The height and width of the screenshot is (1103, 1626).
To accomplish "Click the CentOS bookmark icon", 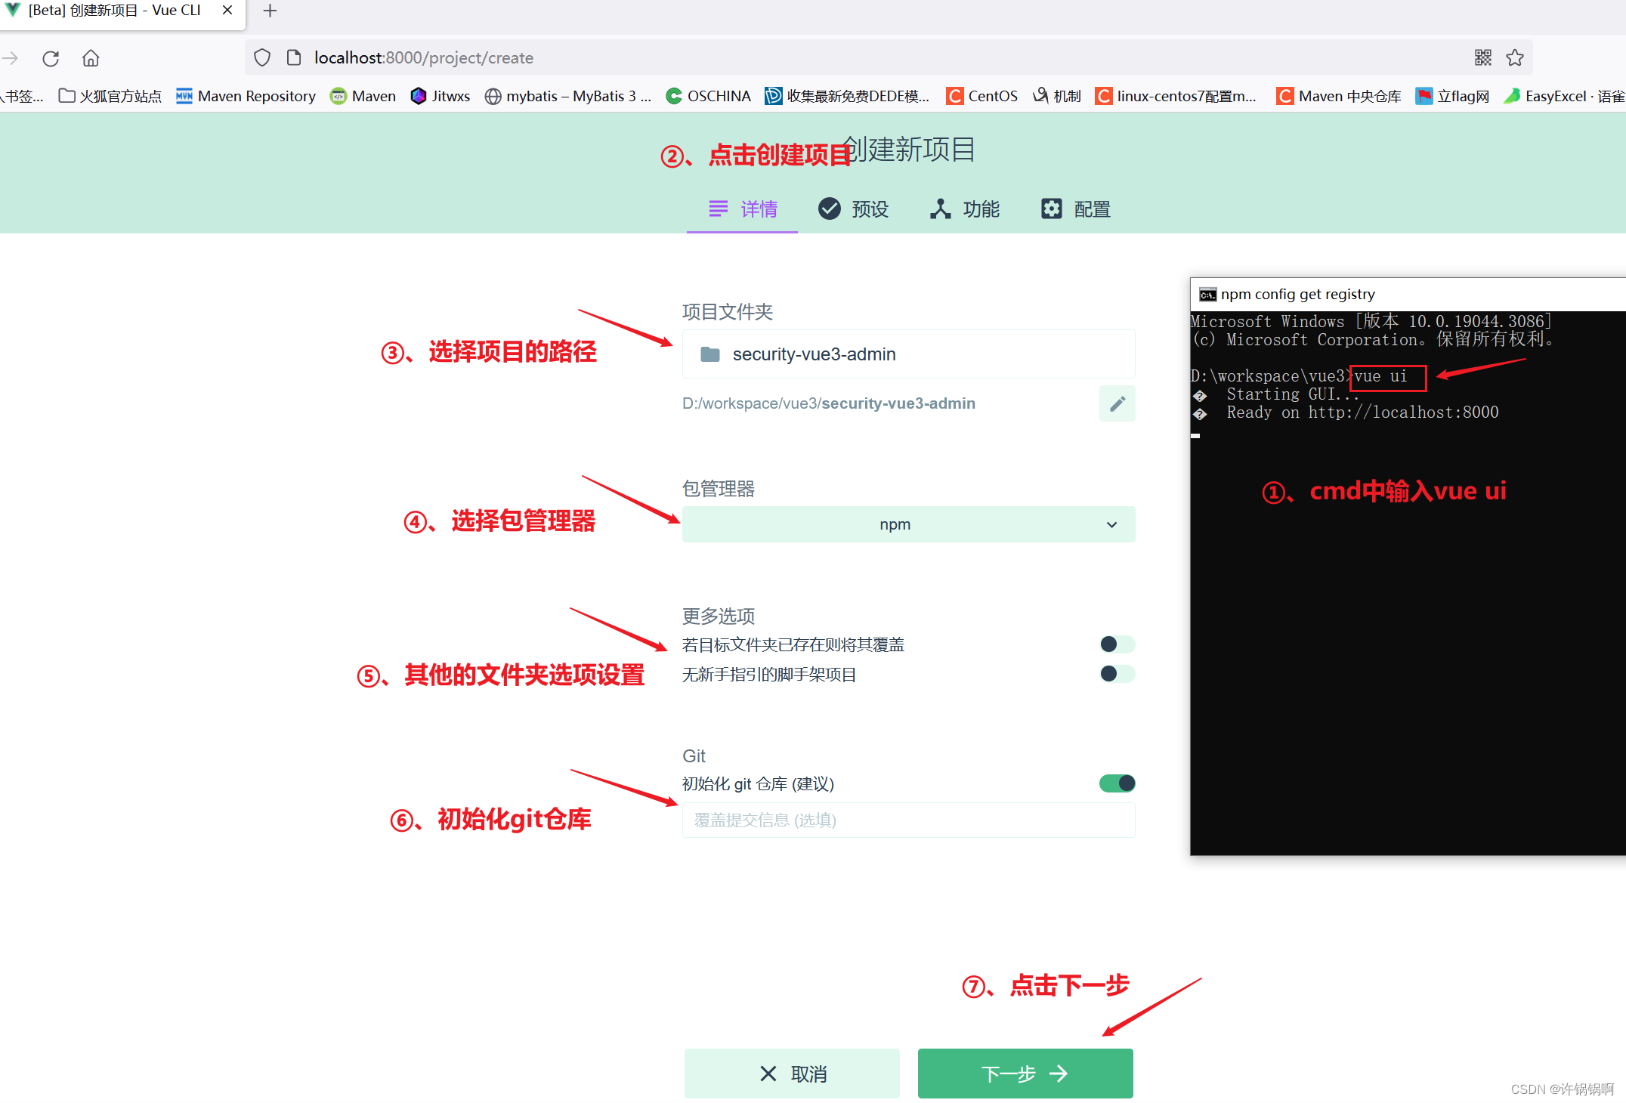I will pyautogui.click(x=954, y=96).
